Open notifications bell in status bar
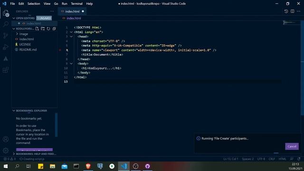 (x=299, y=159)
